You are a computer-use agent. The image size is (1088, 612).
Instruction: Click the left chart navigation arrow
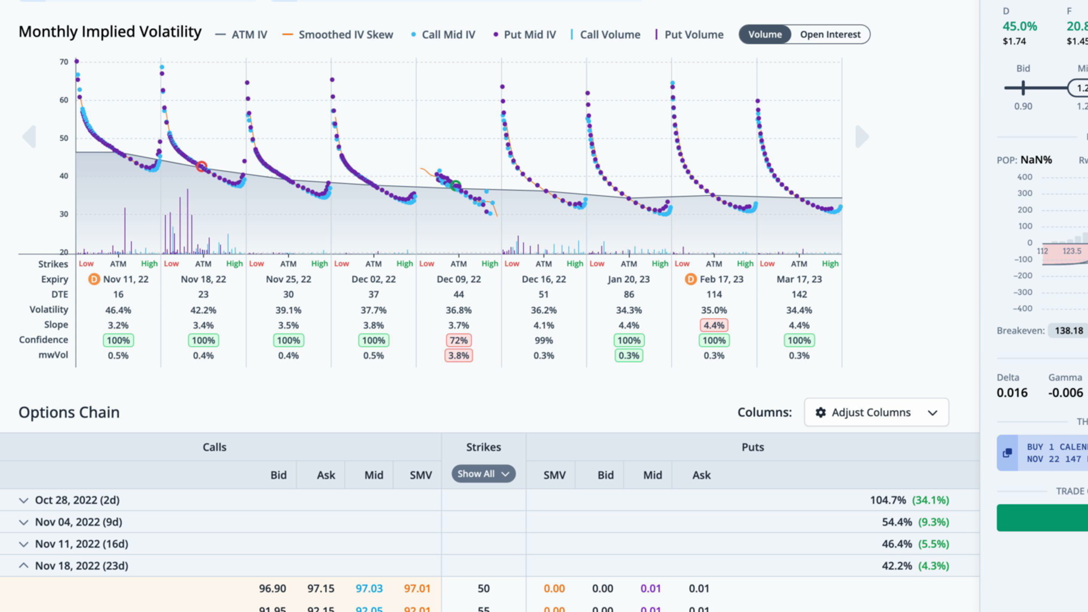pyautogui.click(x=29, y=137)
